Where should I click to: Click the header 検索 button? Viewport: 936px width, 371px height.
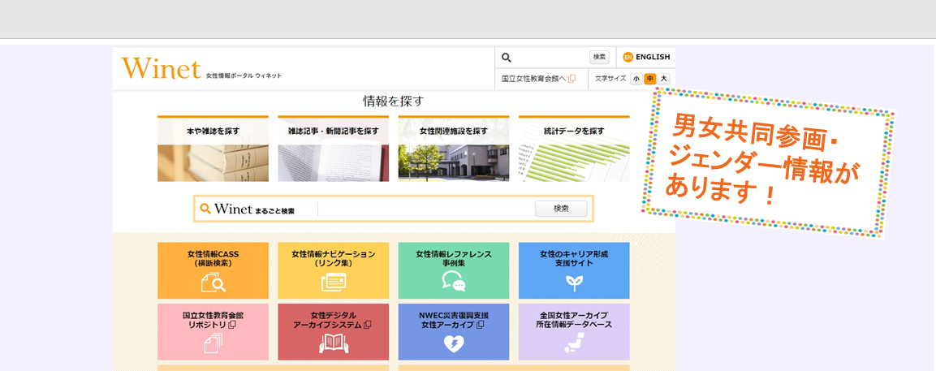coord(599,58)
